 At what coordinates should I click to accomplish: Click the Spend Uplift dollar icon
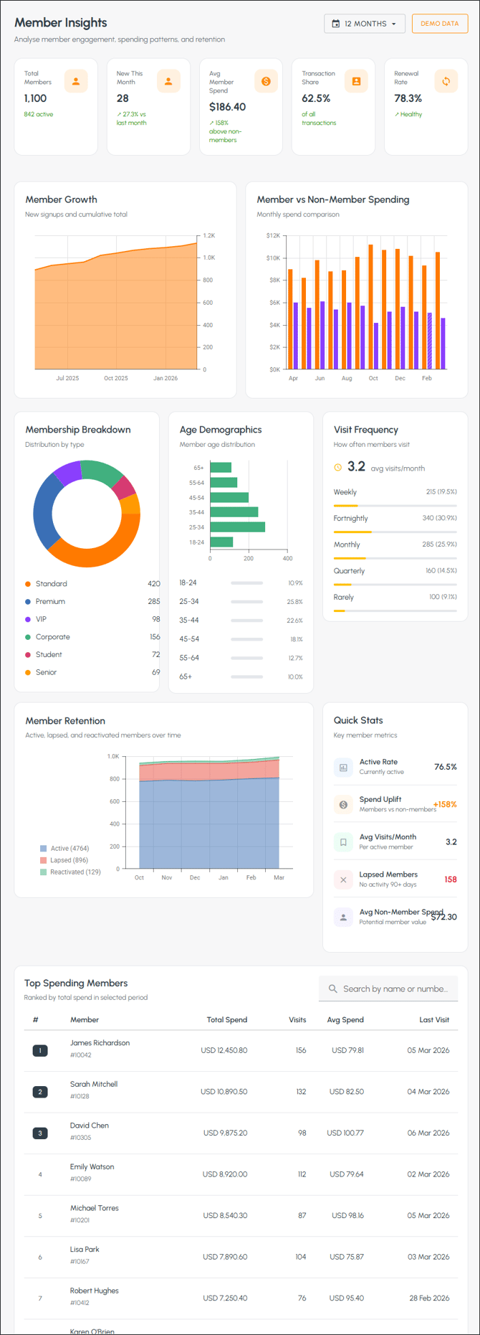click(x=343, y=805)
